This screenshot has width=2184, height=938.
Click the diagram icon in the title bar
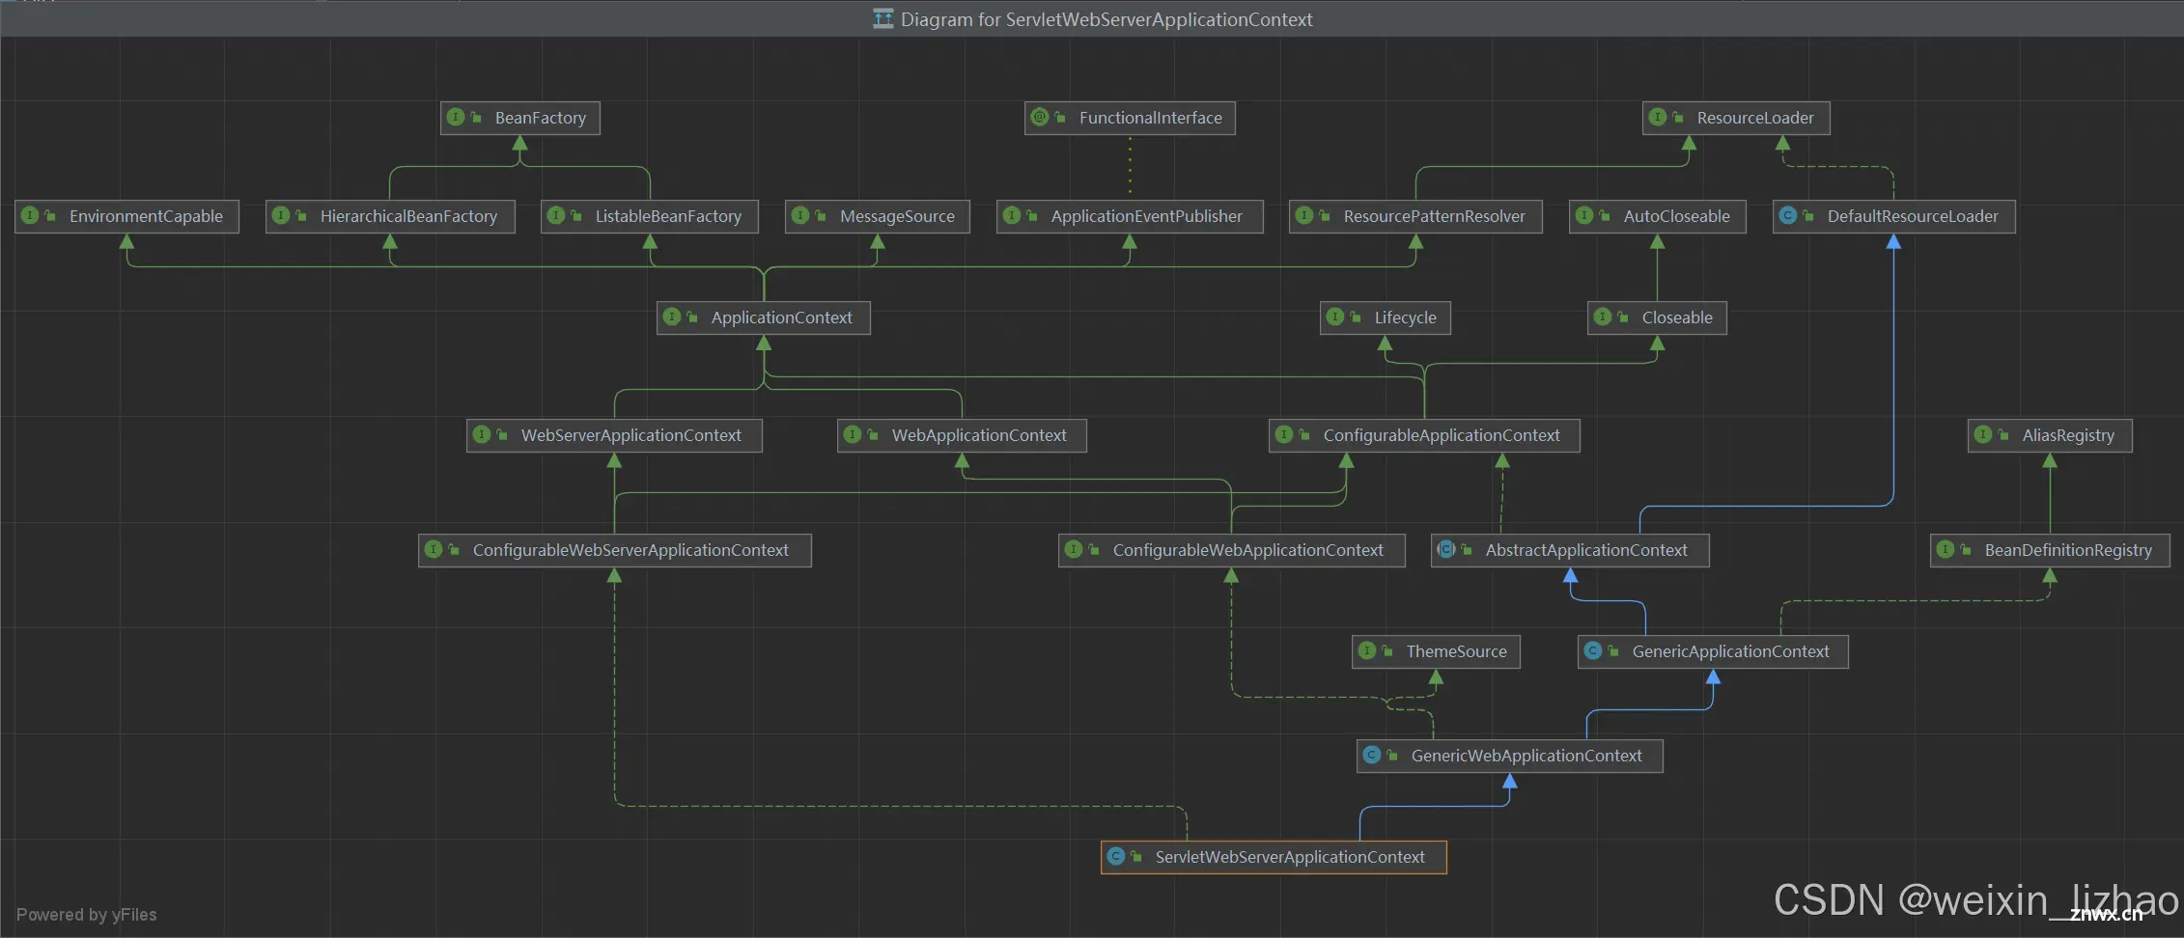[x=883, y=18]
